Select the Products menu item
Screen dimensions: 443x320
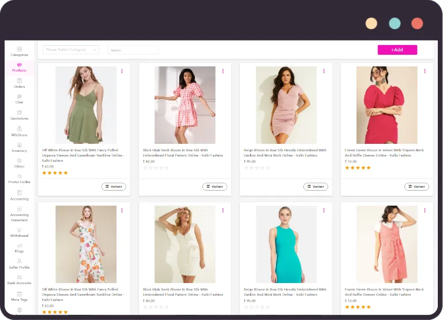[x=19, y=67]
